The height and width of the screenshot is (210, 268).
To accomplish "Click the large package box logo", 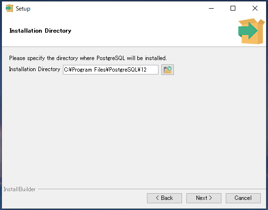I will tap(251, 31).
